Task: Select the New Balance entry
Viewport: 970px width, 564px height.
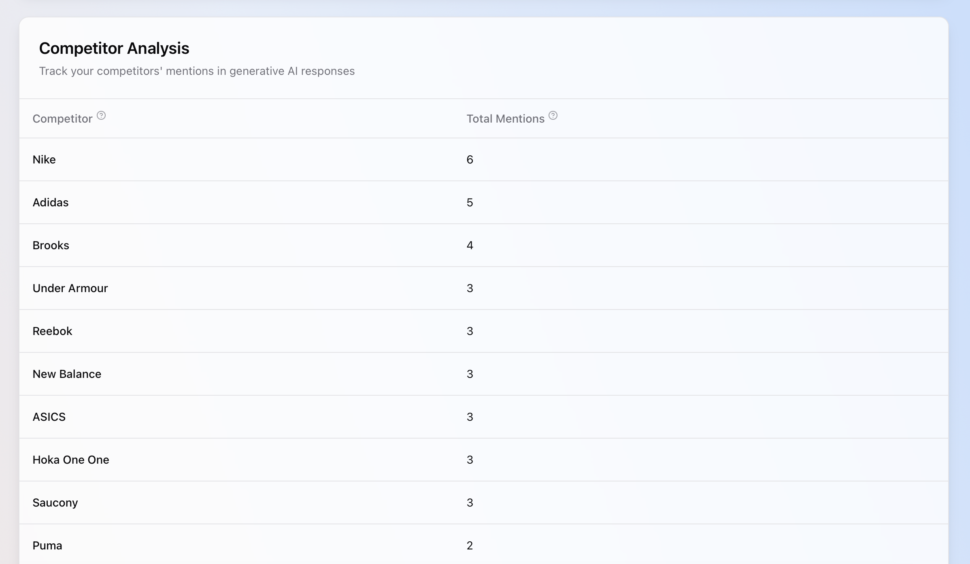Action: pos(67,374)
